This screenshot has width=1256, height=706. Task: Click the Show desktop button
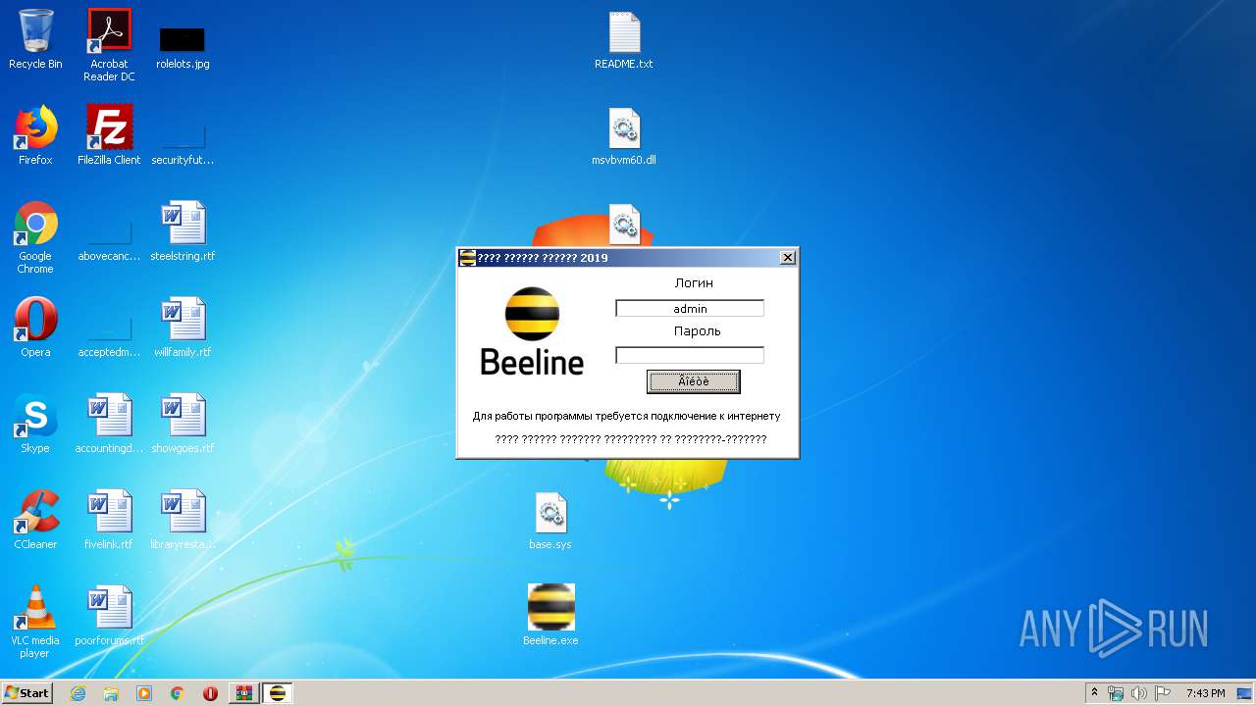[1245, 693]
